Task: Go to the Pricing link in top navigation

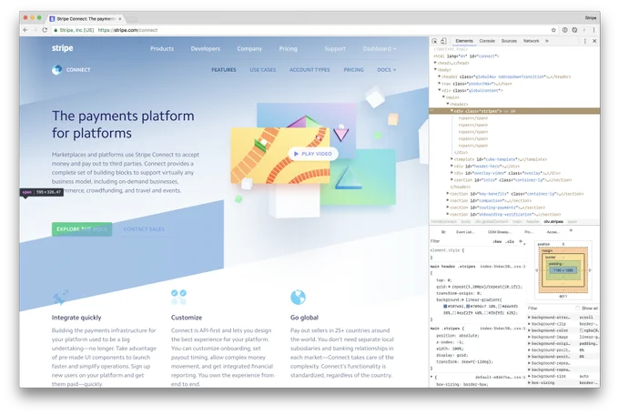Action: 289,48
